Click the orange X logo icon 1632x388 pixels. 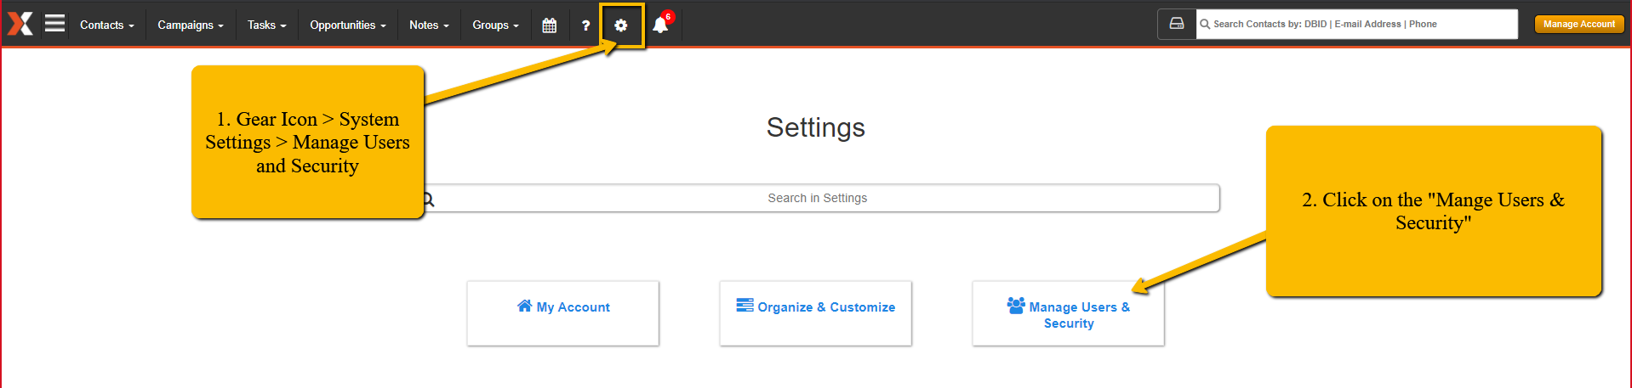pos(20,24)
